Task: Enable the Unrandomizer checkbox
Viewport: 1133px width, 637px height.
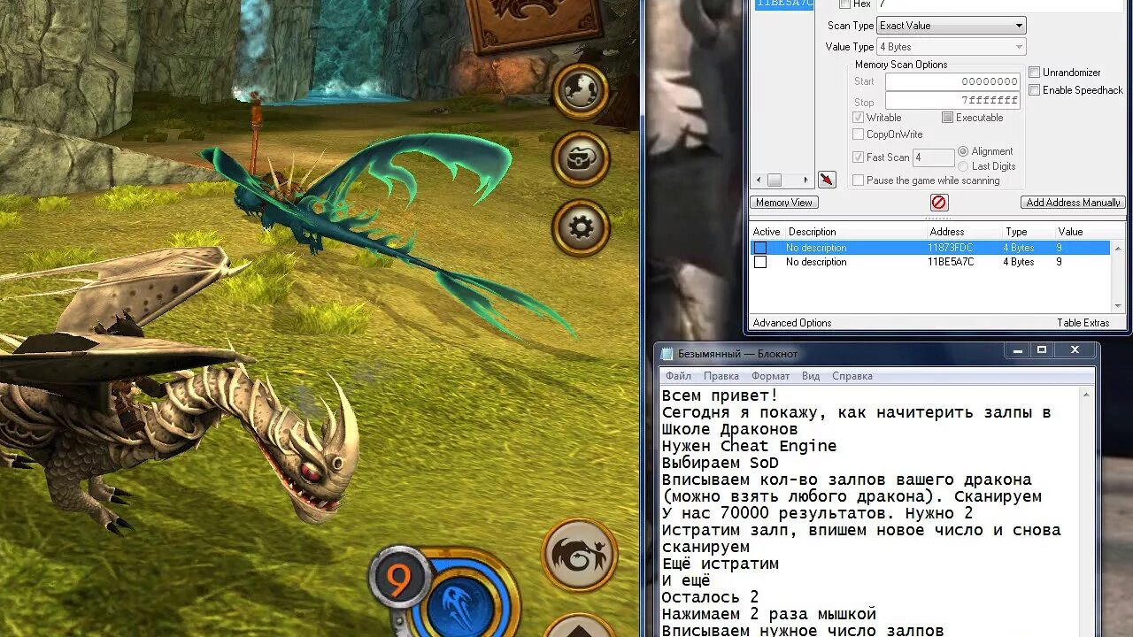Action: (x=1035, y=73)
